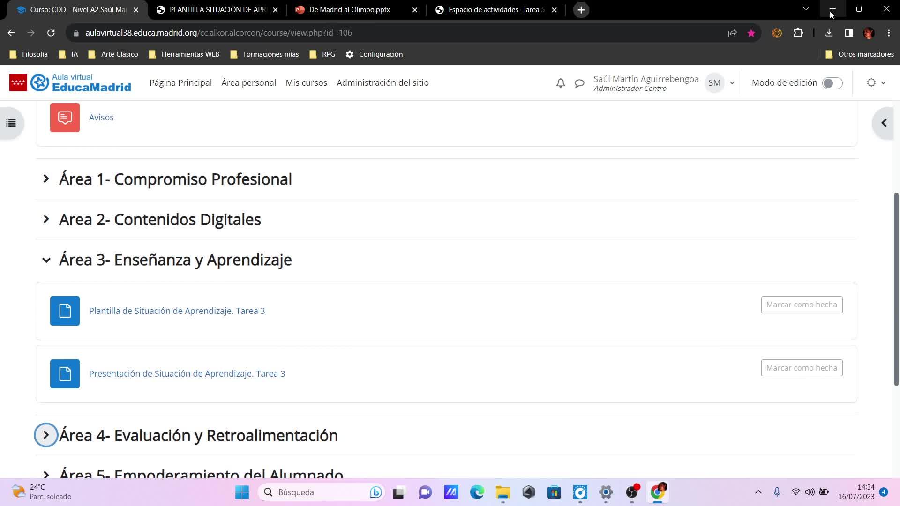Viewport: 900px width, 506px height.
Task: Open the user menu dropdown arrow
Action: pyautogui.click(x=732, y=83)
